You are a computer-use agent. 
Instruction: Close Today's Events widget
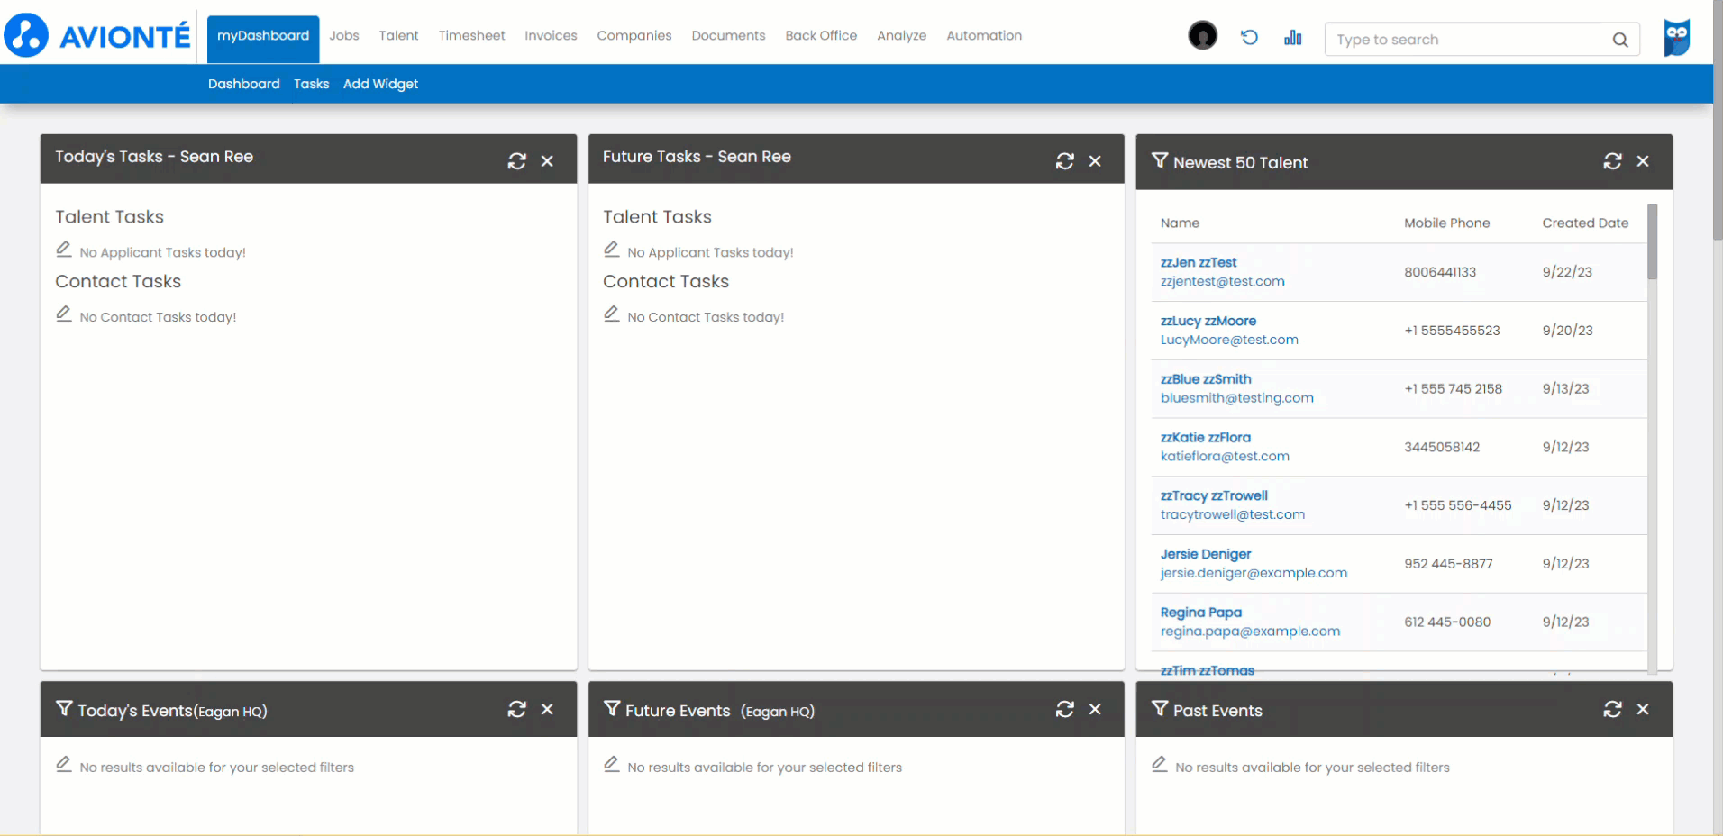pyautogui.click(x=547, y=710)
